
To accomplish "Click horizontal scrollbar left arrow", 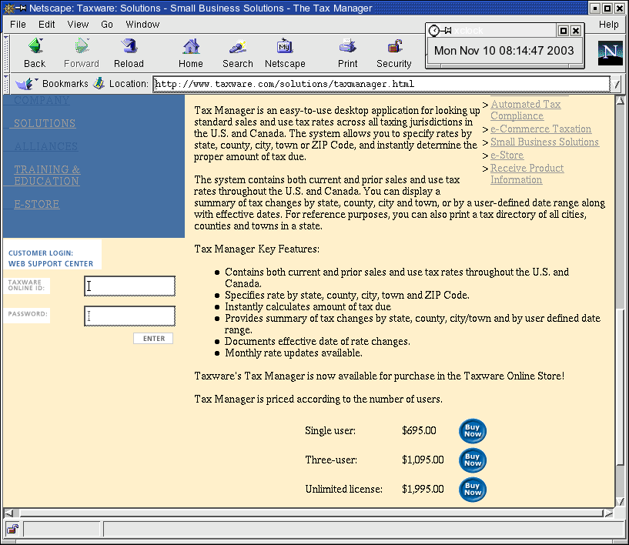I will (x=8, y=513).
